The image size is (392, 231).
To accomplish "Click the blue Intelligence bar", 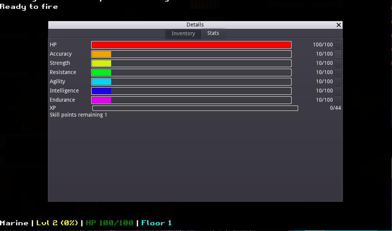I will tap(191, 91).
